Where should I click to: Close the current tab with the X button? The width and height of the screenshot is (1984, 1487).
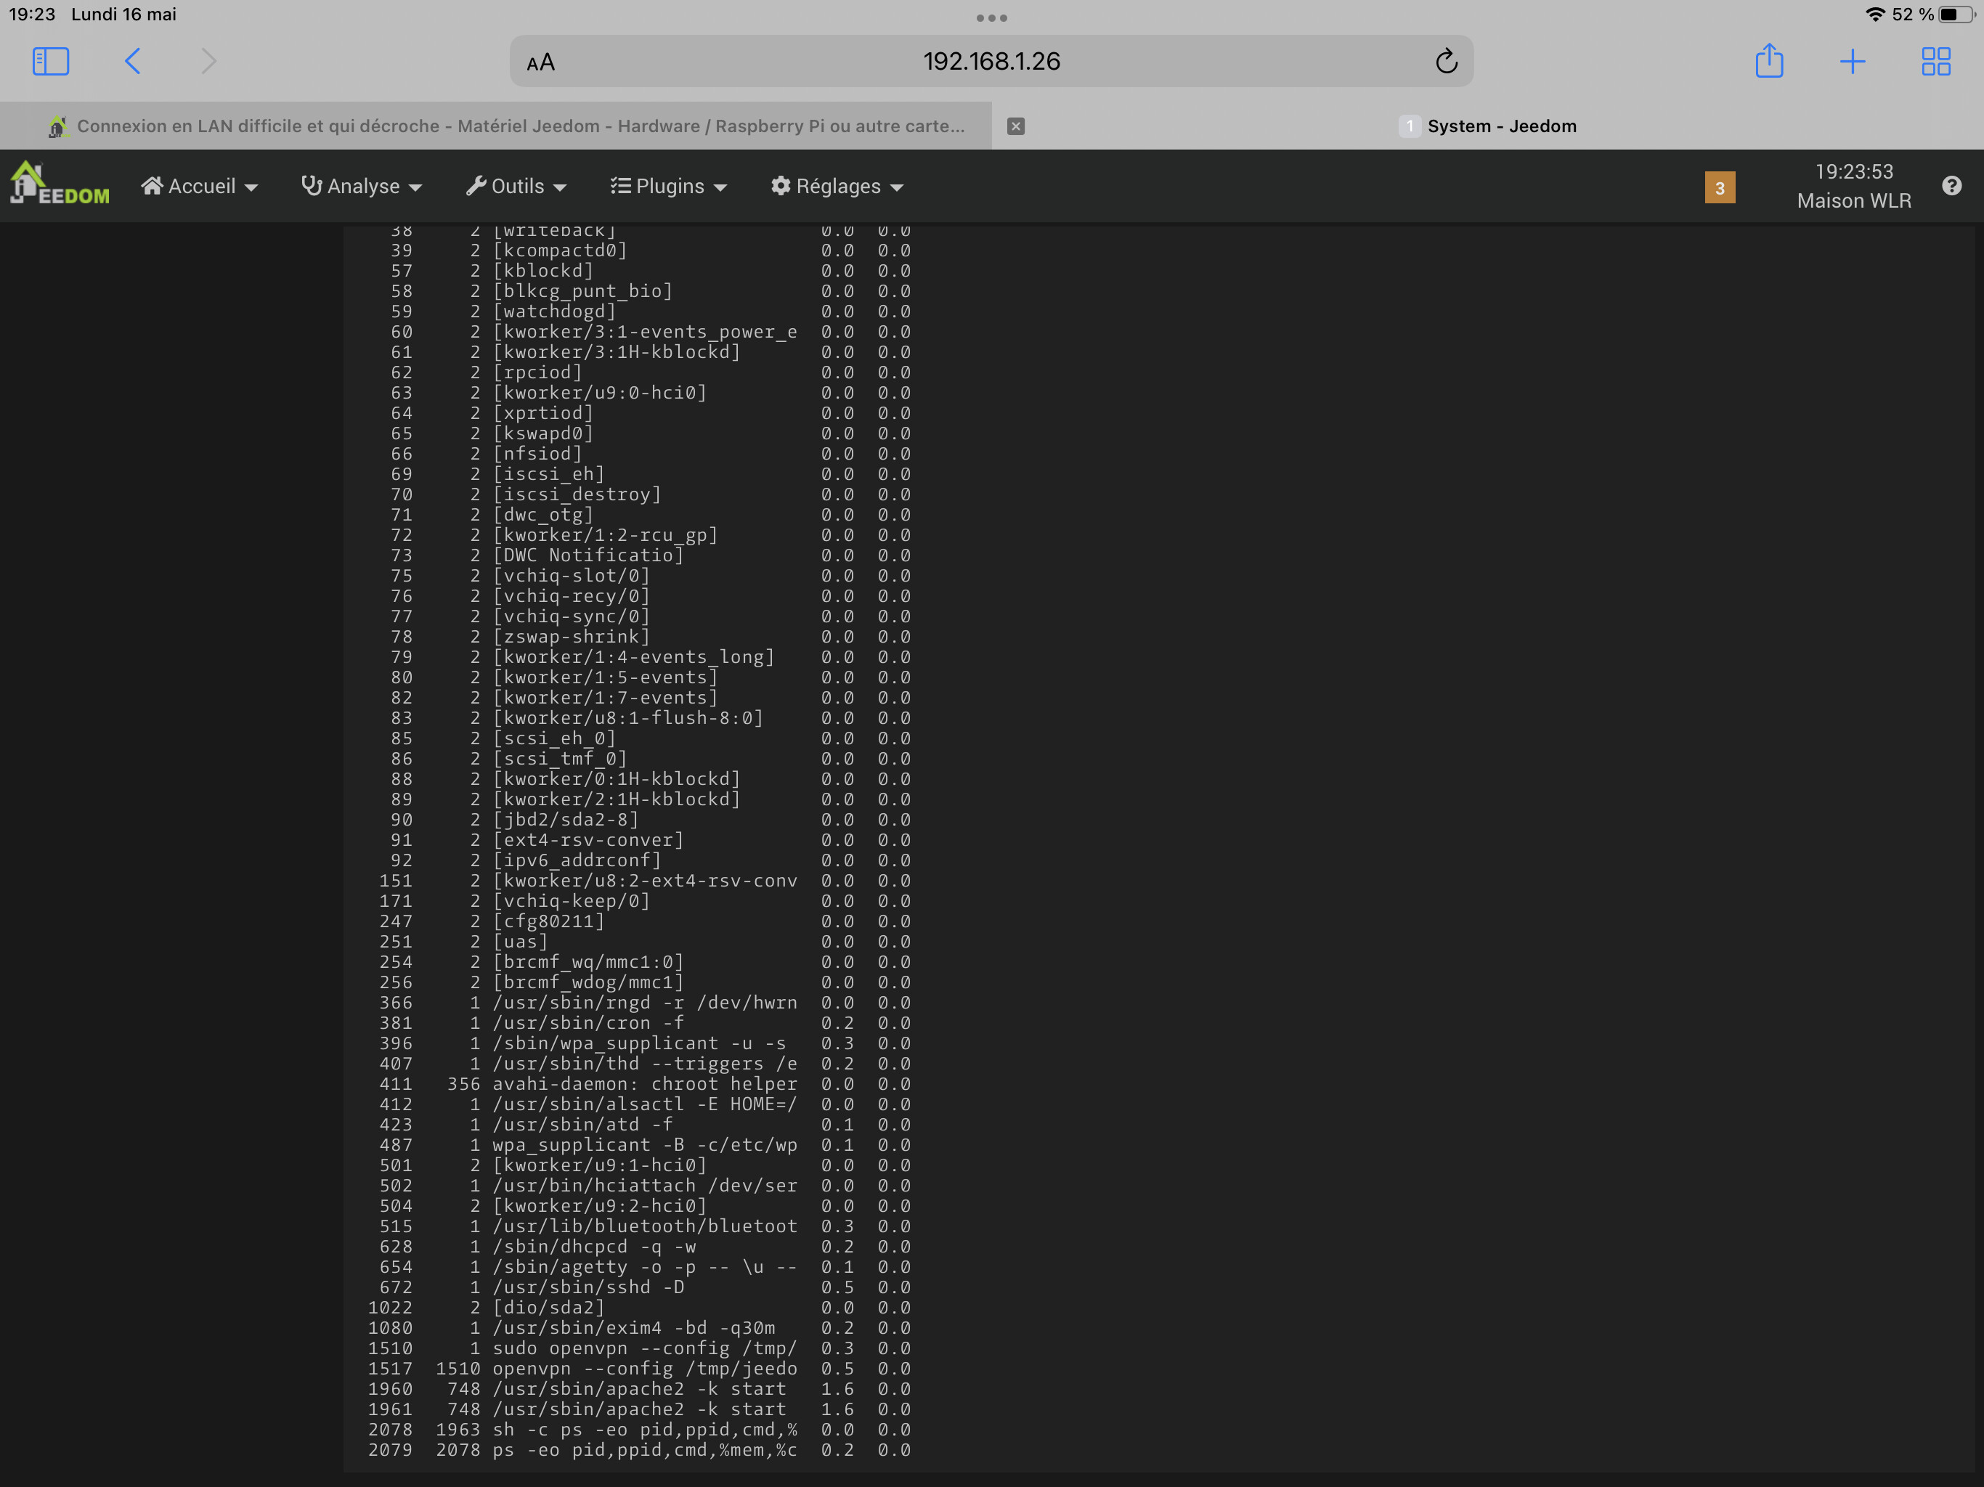[x=1015, y=126]
